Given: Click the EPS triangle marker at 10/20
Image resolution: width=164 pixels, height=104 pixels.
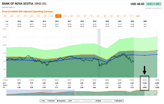Looking at the screenshot, I should click(x=107, y=60).
